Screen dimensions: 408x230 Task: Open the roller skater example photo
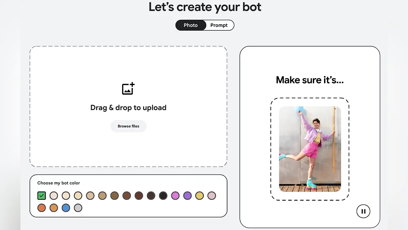pyautogui.click(x=310, y=149)
